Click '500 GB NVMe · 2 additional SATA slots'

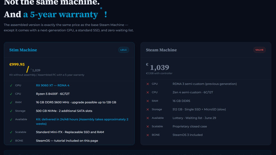(64, 111)
